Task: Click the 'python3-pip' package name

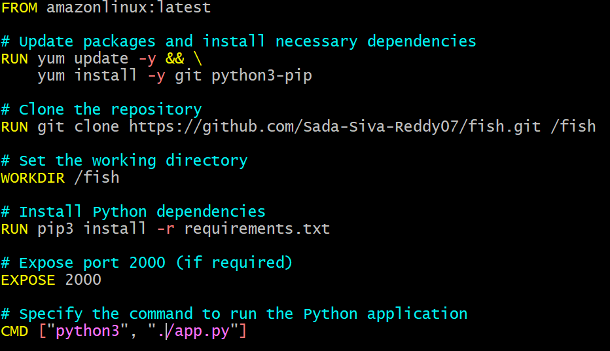Action: pyautogui.click(x=262, y=76)
